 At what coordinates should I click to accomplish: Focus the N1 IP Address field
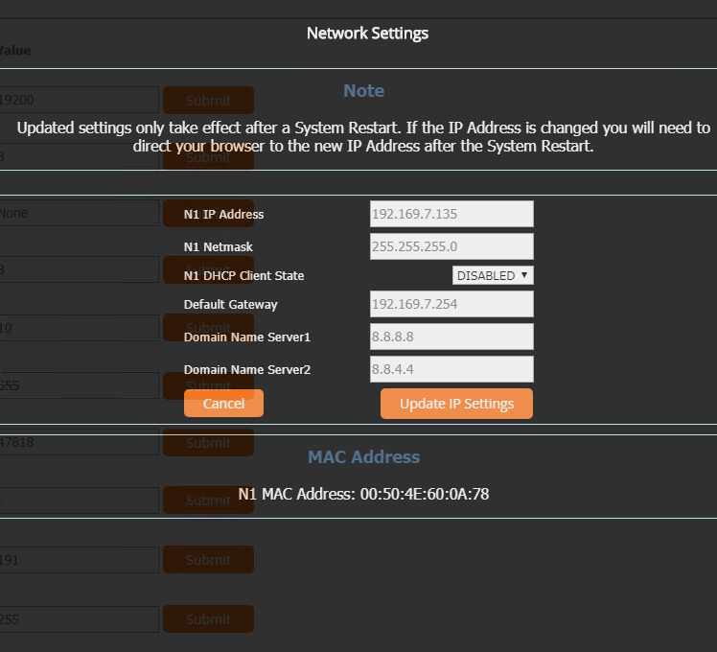pos(451,214)
